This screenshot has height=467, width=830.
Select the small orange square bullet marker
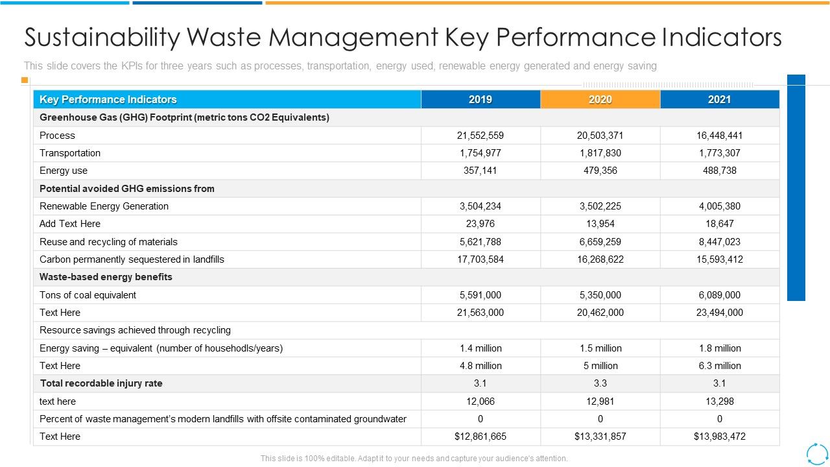tap(25, 79)
